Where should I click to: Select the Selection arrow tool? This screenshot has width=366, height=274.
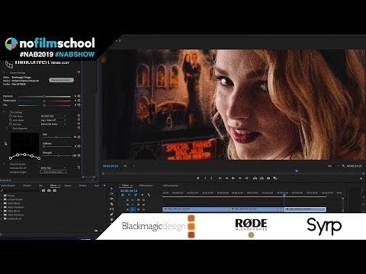coord(111,189)
